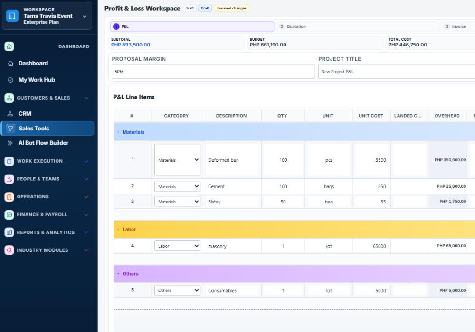Switch to the Quotation step tab
Image resolution: width=475 pixels, height=332 pixels.
click(358, 27)
